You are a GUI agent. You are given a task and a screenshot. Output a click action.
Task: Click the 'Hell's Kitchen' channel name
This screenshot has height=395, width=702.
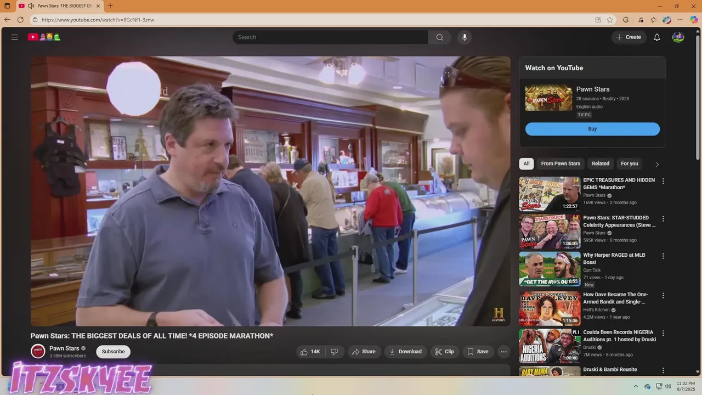click(596, 309)
